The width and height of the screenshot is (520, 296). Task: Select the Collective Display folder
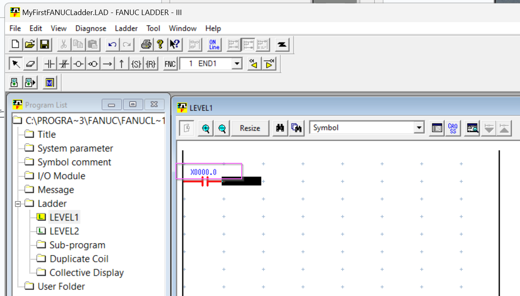pos(86,273)
